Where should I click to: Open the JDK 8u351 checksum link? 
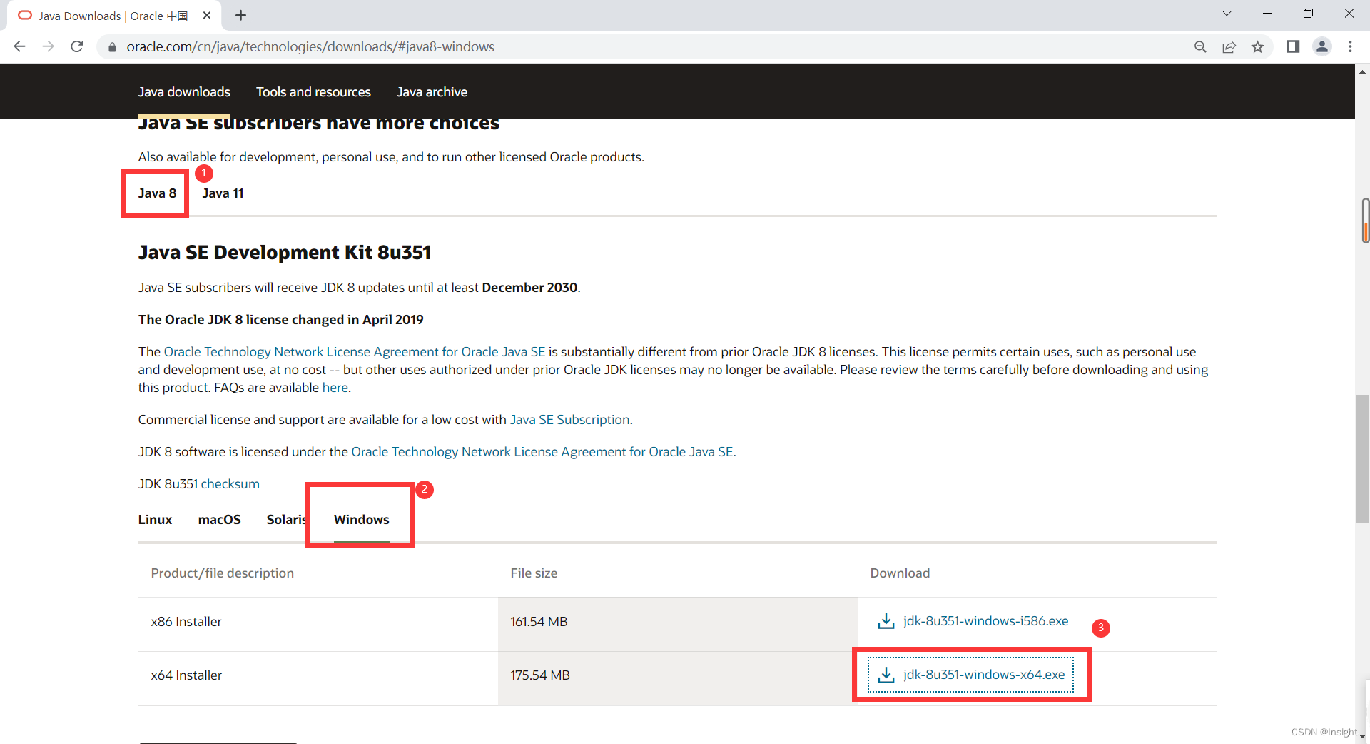[x=230, y=484]
